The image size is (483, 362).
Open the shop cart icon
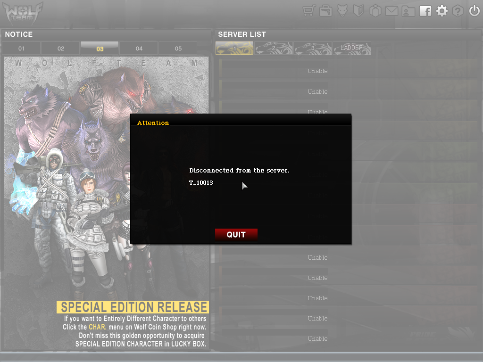(x=308, y=11)
